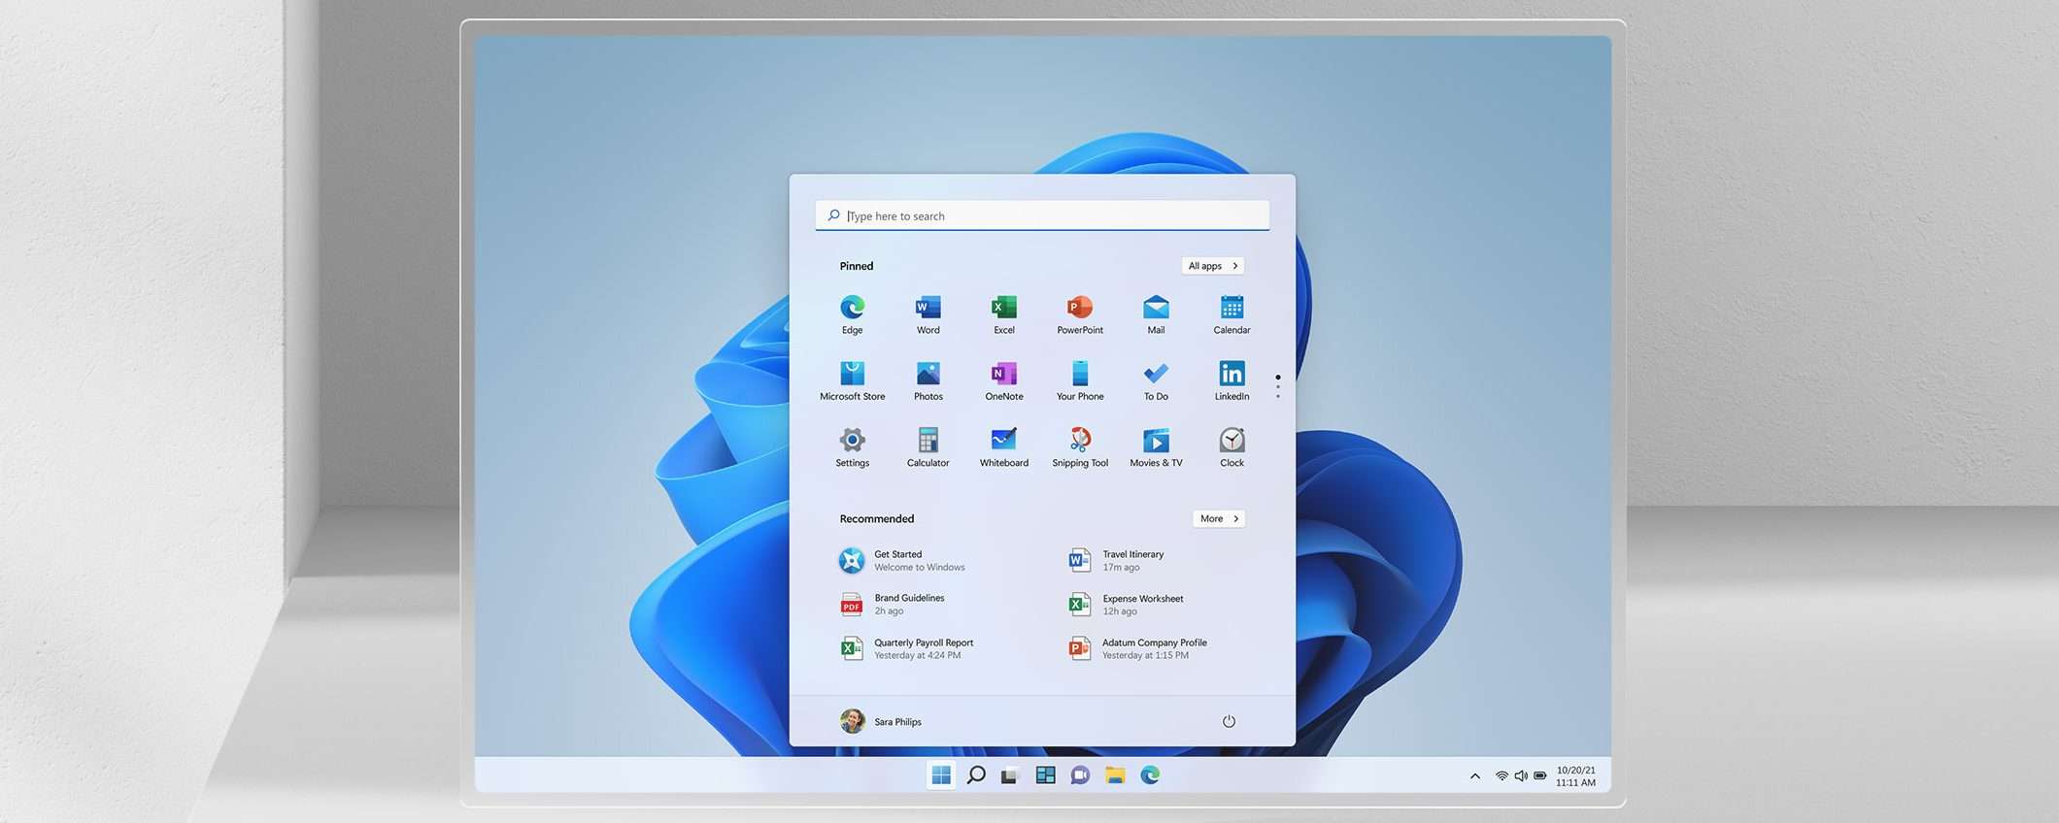The width and height of the screenshot is (2059, 823).
Task: Click the Type here to search box
Action: [x=1041, y=215]
